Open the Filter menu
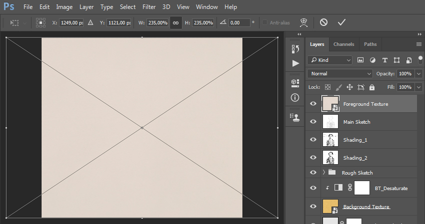The image size is (425, 224). 149,7
